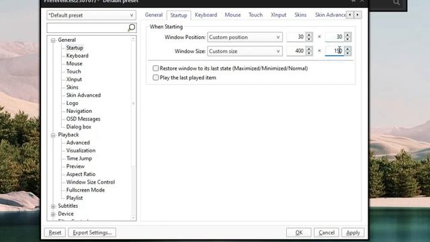
Task: Increase window position Y value
Action: pyautogui.click(x=347, y=34)
